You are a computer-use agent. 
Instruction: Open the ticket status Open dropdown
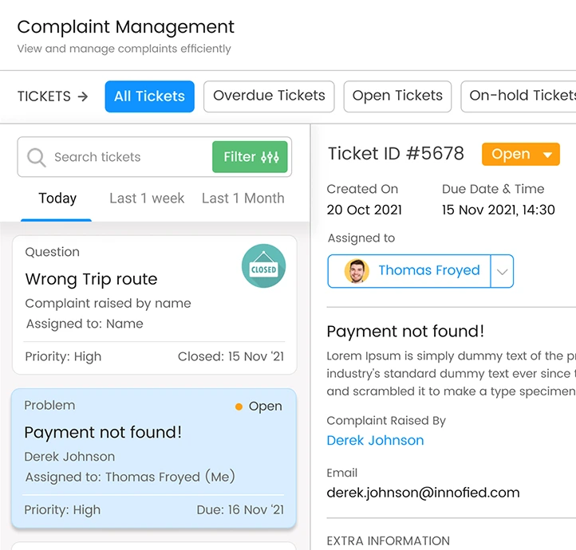click(x=520, y=155)
